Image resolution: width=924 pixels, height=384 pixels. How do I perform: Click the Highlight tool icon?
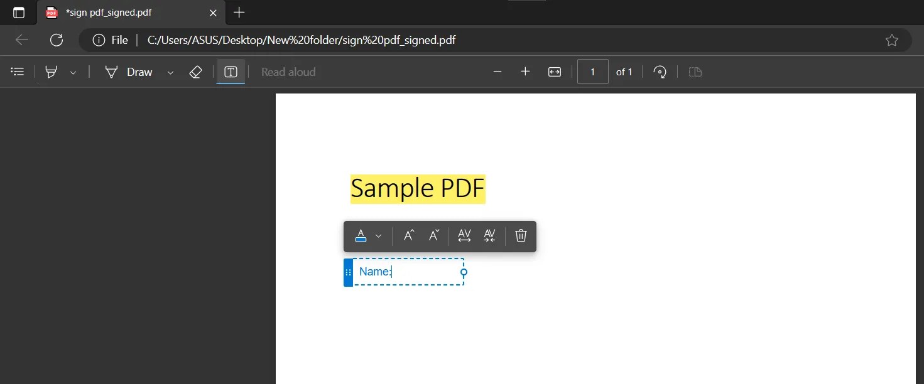(x=50, y=72)
